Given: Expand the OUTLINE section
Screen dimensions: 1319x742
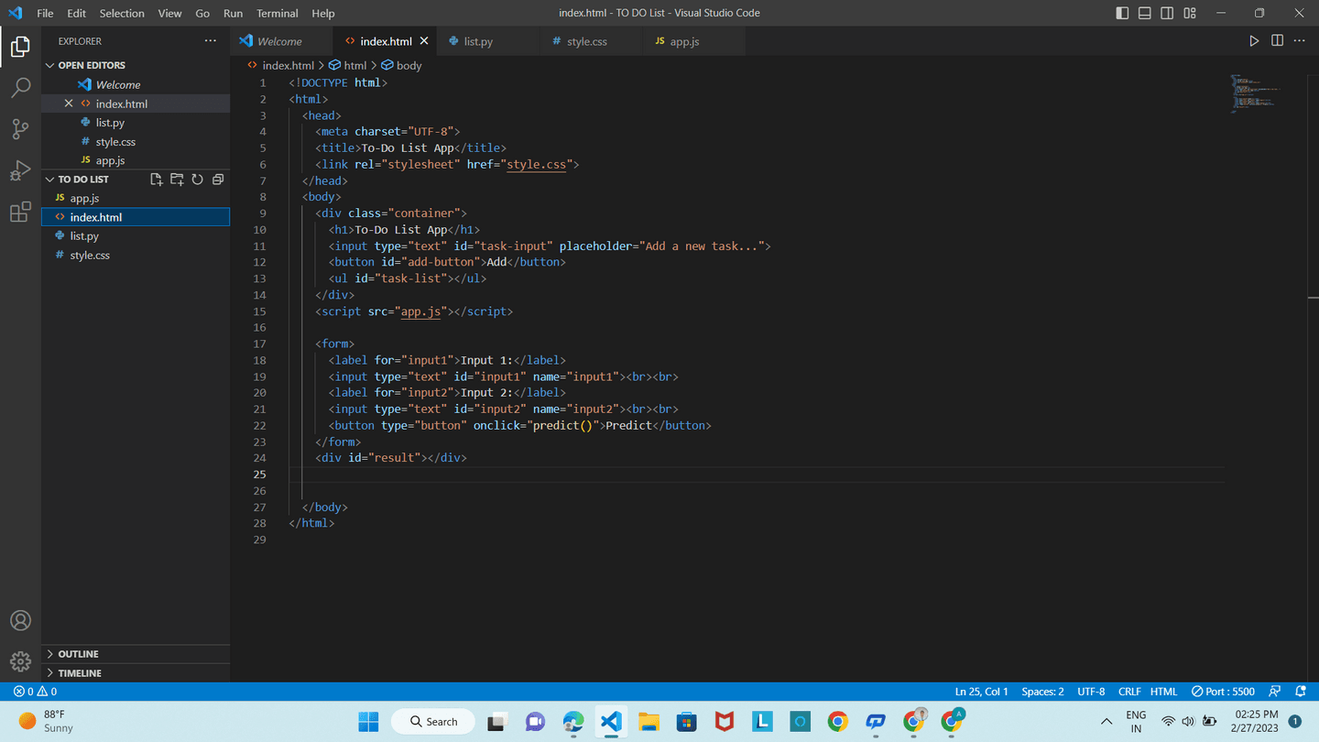Looking at the screenshot, I should (x=136, y=654).
